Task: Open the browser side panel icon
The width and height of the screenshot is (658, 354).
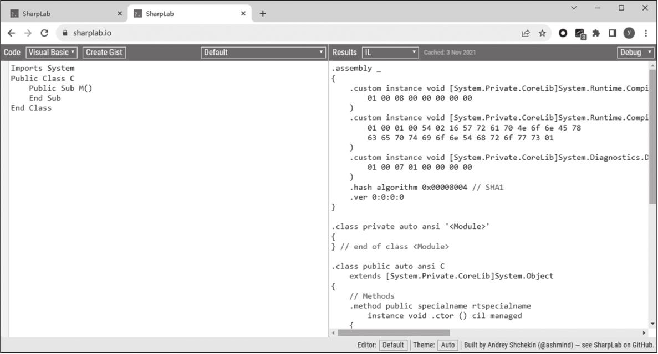Action: (612, 33)
